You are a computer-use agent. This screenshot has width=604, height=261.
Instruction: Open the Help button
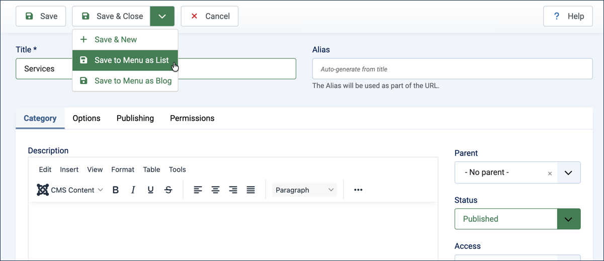click(568, 16)
